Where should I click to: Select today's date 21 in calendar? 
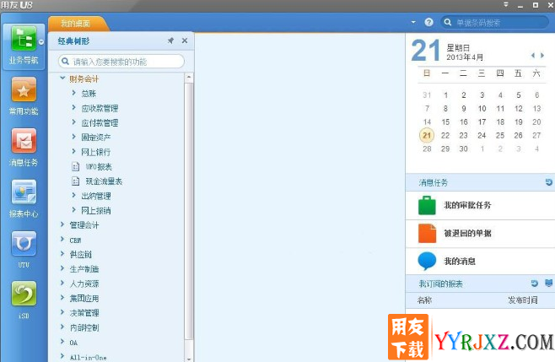[x=427, y=135]
